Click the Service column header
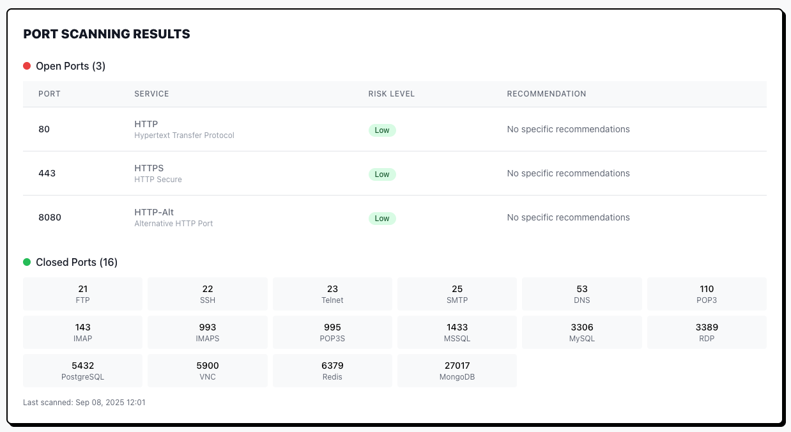The height and width of the screenshot is (432, 791). 151,94
